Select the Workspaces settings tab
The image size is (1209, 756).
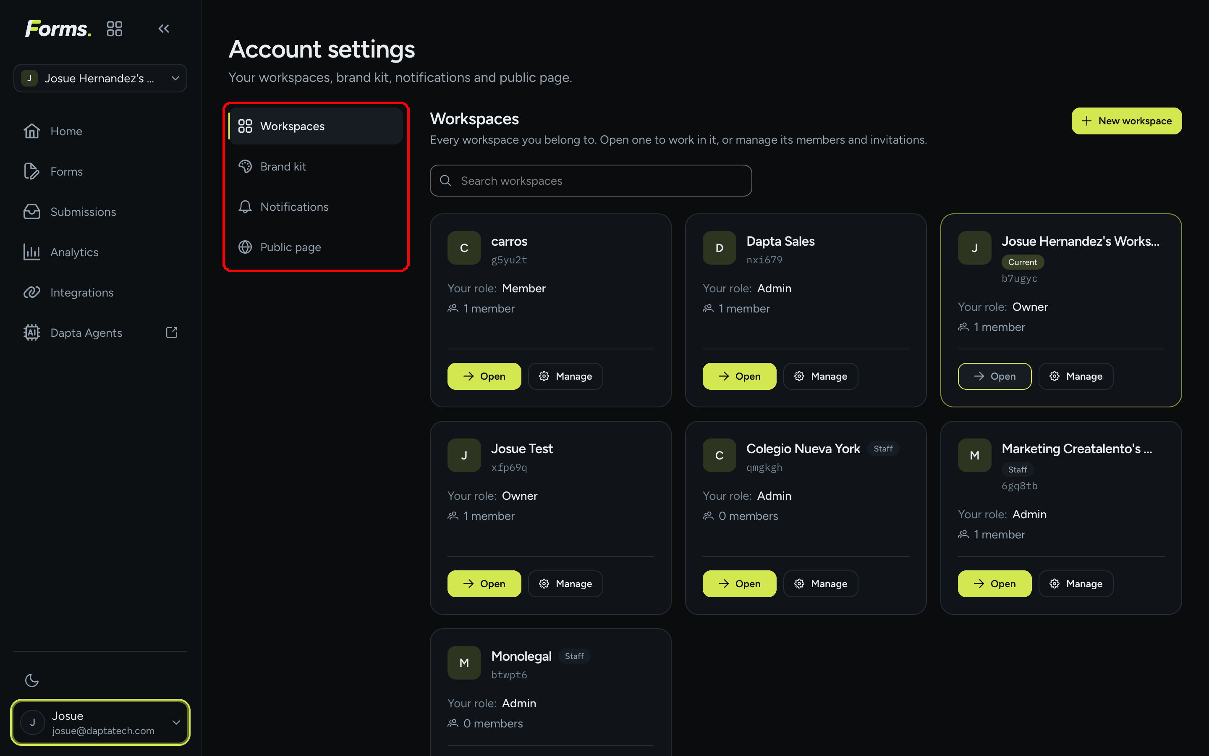pos(316,126)
